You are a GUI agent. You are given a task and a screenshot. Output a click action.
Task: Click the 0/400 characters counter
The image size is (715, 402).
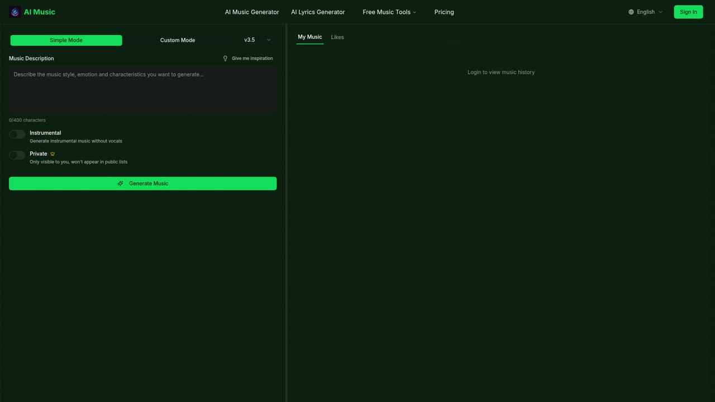pyautogui.click(x=27, y=120)
